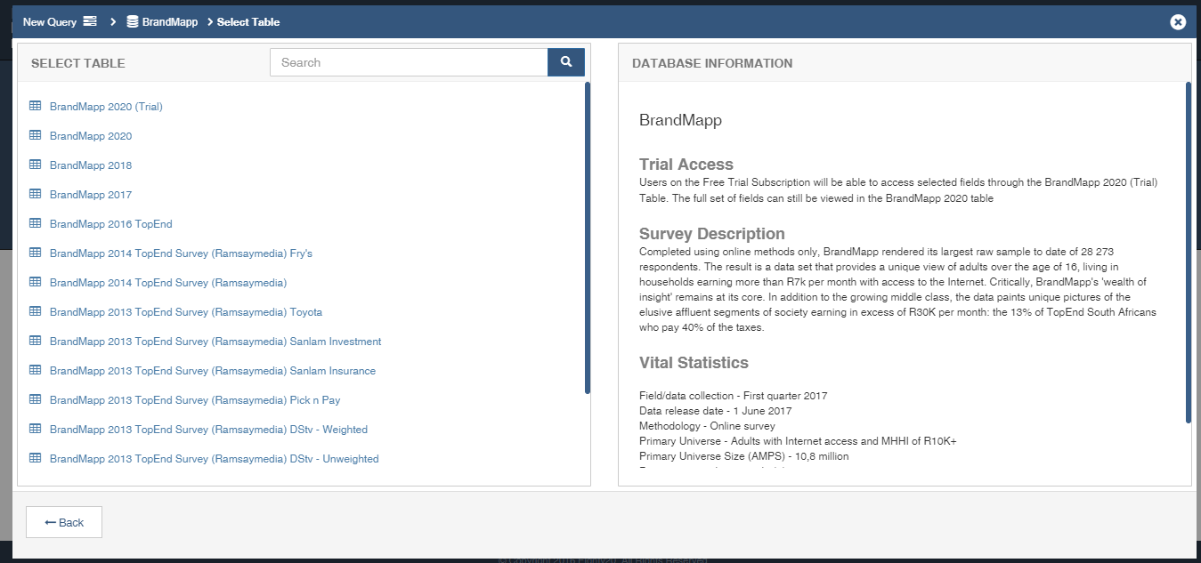Click table icon beside Sanlam Investment survey

tap(36, 341)
